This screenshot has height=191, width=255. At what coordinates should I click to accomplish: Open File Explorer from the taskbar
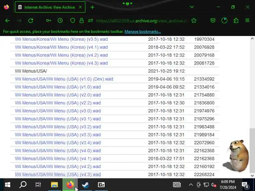coord(54,185)
